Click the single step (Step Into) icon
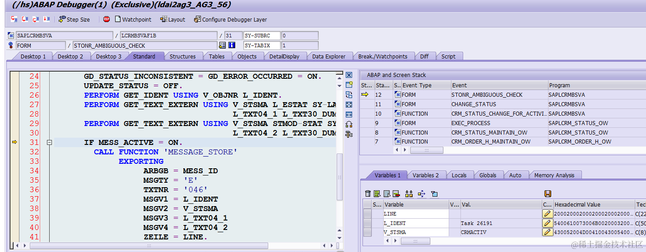 (x=14, y=19)
